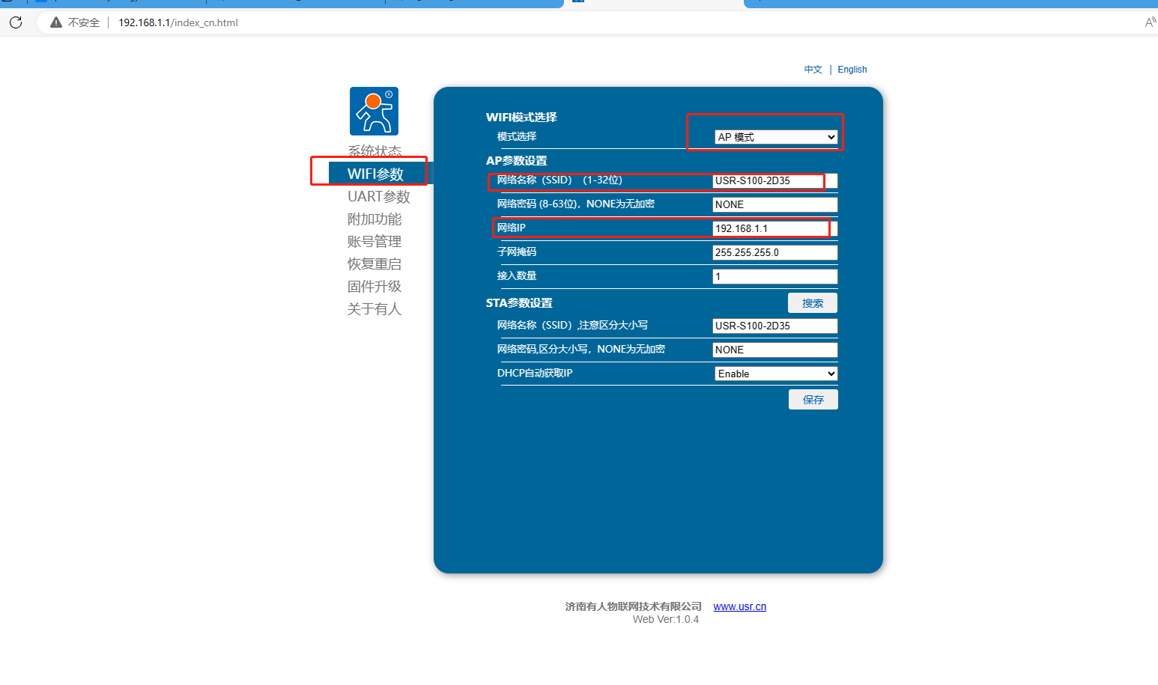This screenshot has width=1158, height=685.
Task: Switch language to English
Action: [852, 70]
